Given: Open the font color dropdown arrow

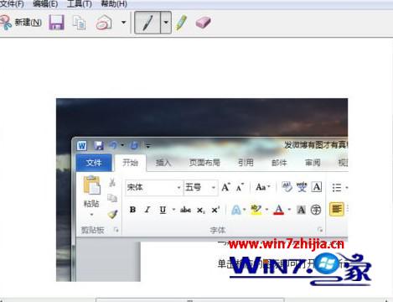Looking at the screenshot, I should [x=289, y=210].
